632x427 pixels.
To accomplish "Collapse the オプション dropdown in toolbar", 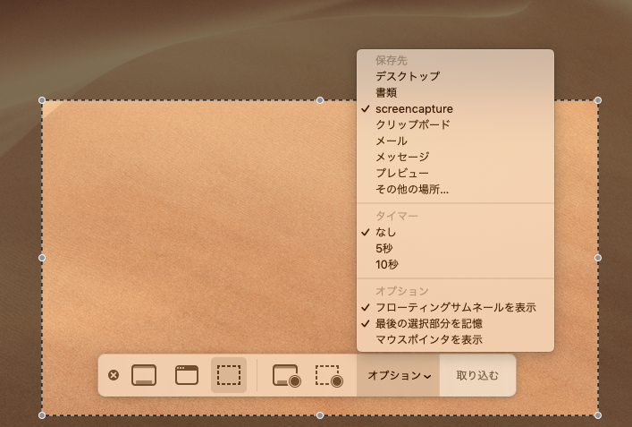I will point(398,375).
